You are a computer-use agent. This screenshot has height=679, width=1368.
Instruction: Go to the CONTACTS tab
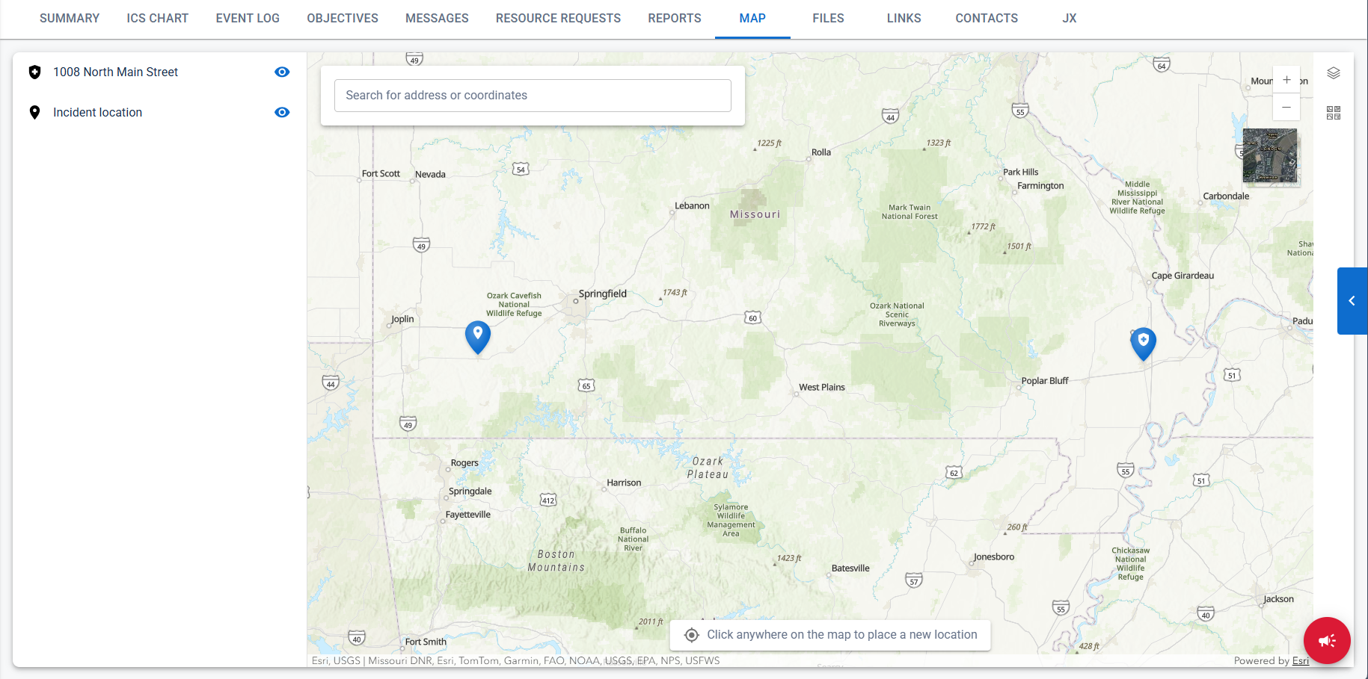tap(987, 19)
